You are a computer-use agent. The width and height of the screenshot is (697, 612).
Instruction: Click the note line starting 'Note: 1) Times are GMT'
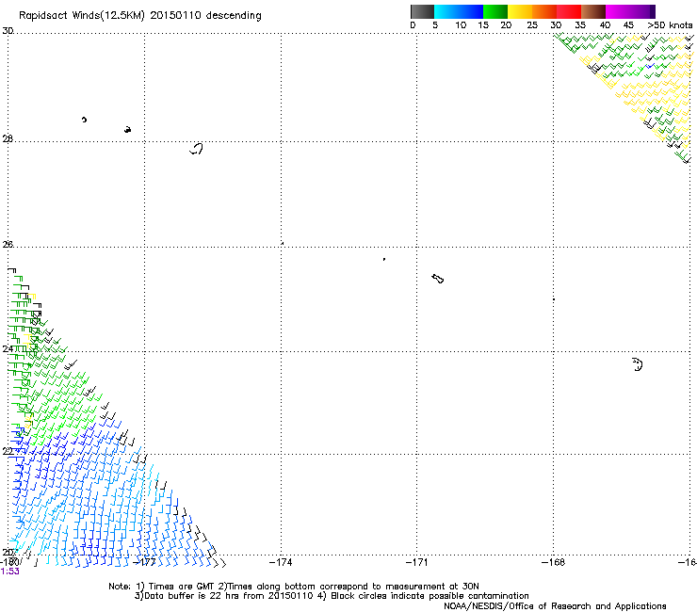(x=294, y=587)
